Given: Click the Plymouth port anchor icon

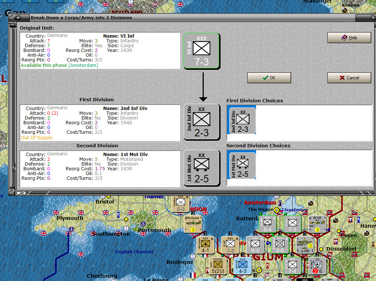Looking at the screenshot, I should pyautogui.click(x=71, y=229).
